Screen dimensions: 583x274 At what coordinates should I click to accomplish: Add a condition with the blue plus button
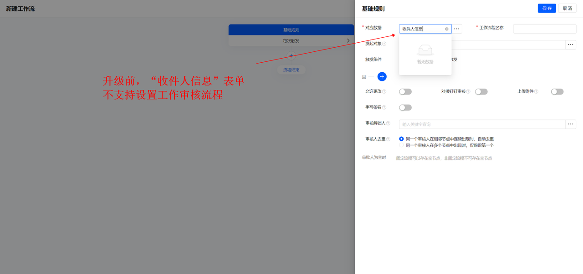pos(382,76)
